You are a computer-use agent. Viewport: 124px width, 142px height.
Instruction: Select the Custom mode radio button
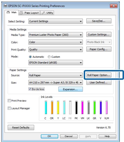(49, 57)
